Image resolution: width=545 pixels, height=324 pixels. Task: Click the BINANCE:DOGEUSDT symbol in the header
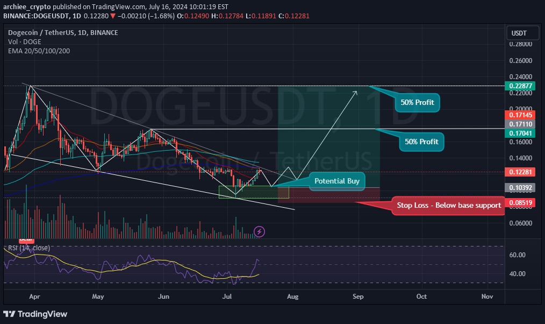pos(36,16)
